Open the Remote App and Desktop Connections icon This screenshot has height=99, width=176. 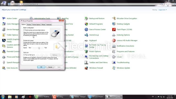[86, 57]
